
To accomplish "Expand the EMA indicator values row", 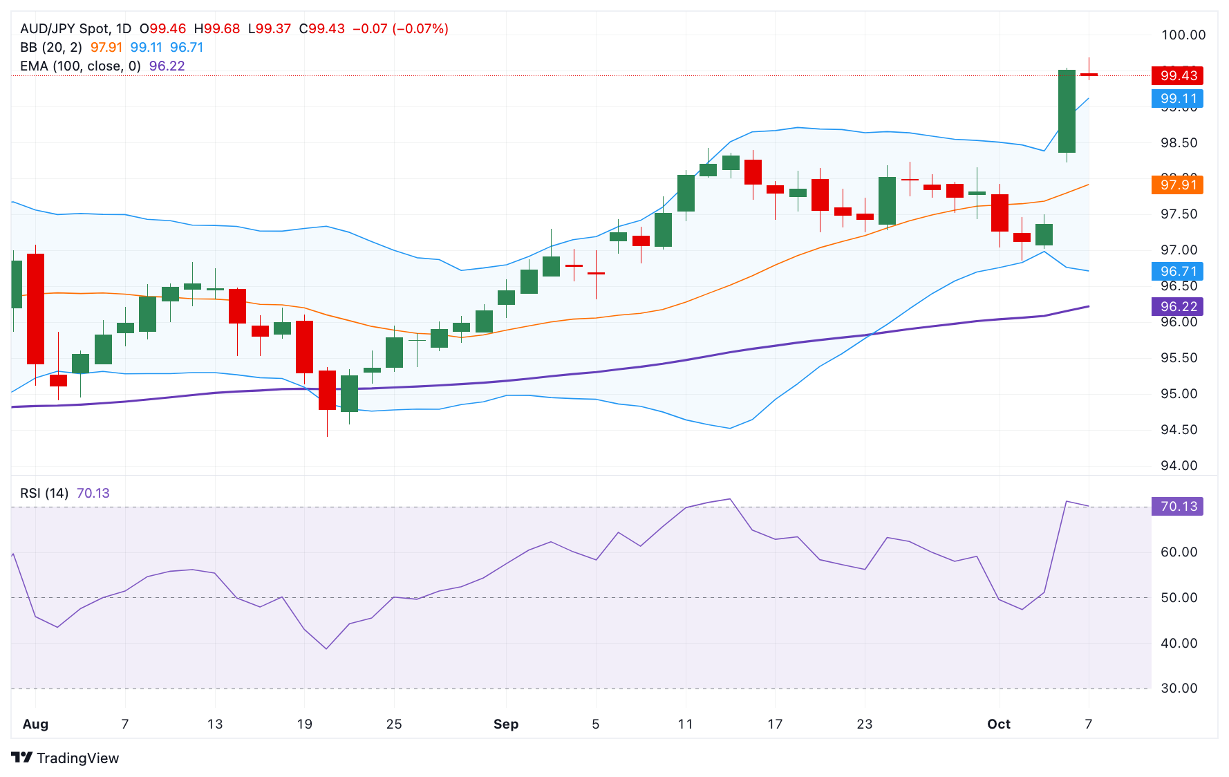I will [x=165, y=66].
